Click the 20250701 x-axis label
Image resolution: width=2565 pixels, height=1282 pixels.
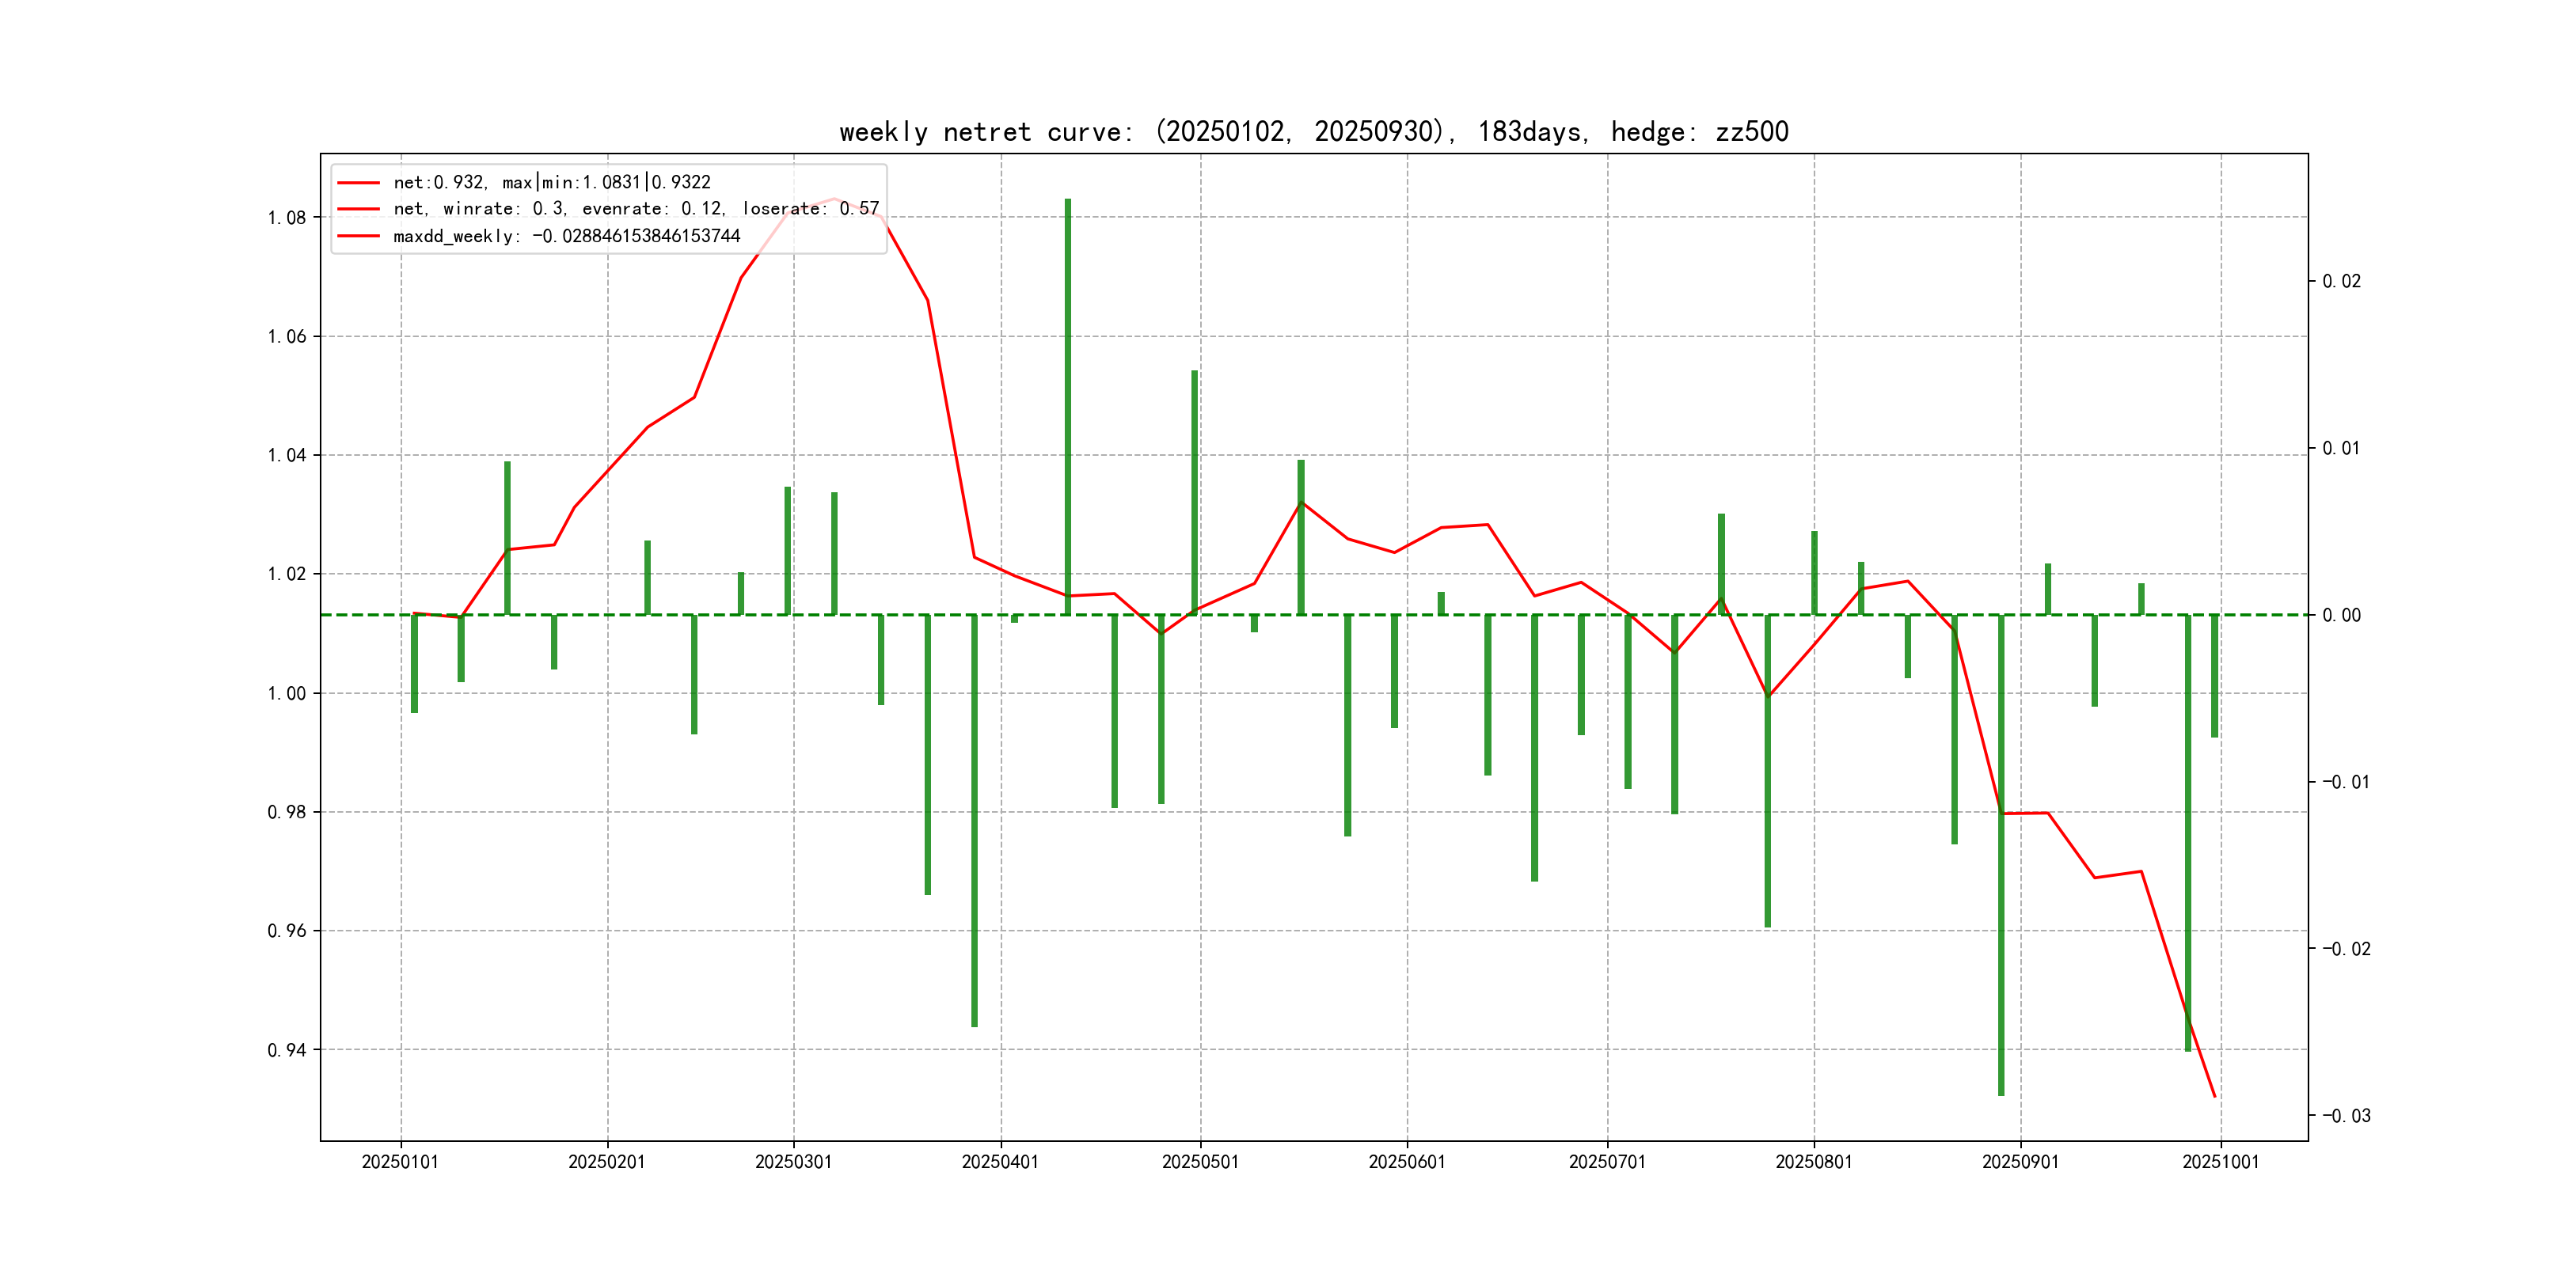(x=1607, y=1162)
